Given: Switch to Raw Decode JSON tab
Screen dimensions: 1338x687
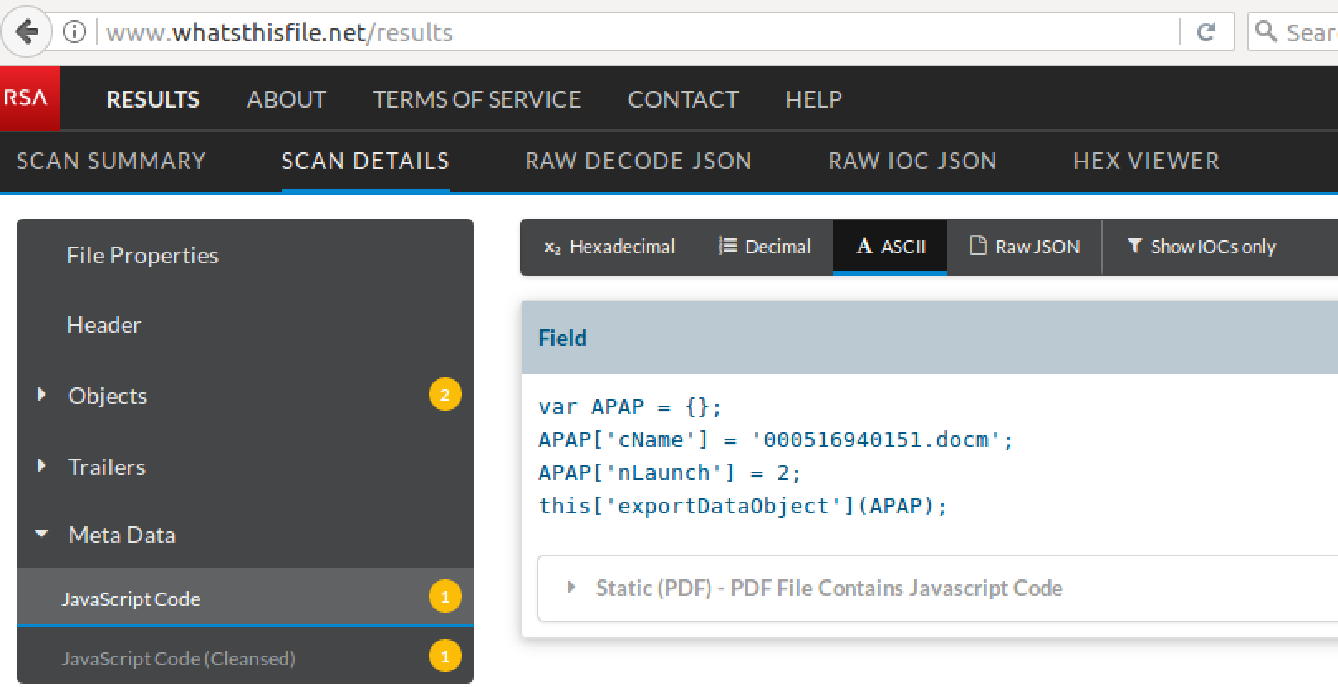Looking at the screenshot, I should [638, 161].
